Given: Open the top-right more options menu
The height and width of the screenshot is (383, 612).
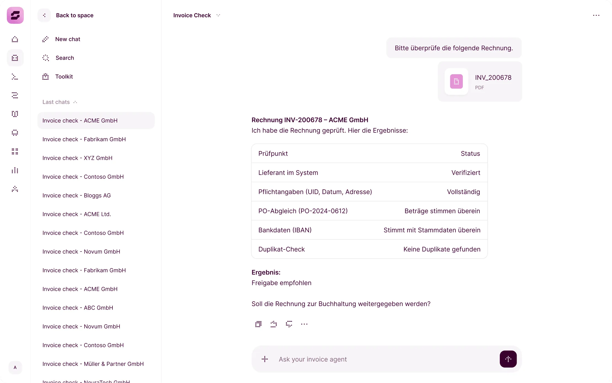Looking at the screenshot, I should pyautogui.click(x=596, y=15).
